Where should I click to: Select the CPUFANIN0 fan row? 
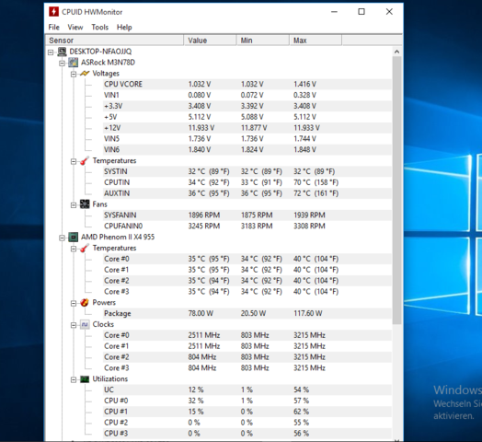point(247,227)
